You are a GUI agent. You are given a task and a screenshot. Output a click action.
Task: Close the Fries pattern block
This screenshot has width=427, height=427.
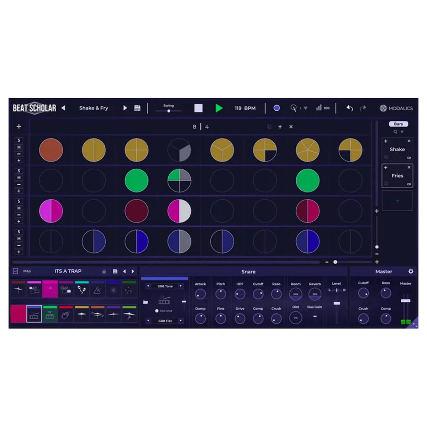pos(409,167)
